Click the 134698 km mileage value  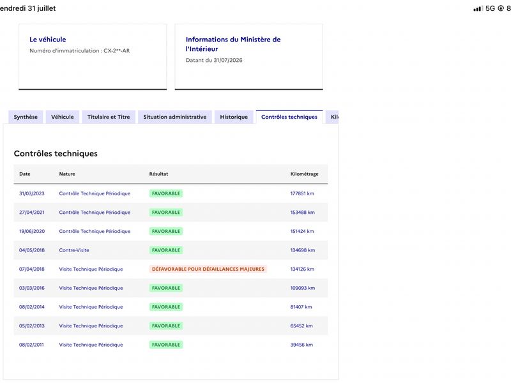tap(302, 250)
